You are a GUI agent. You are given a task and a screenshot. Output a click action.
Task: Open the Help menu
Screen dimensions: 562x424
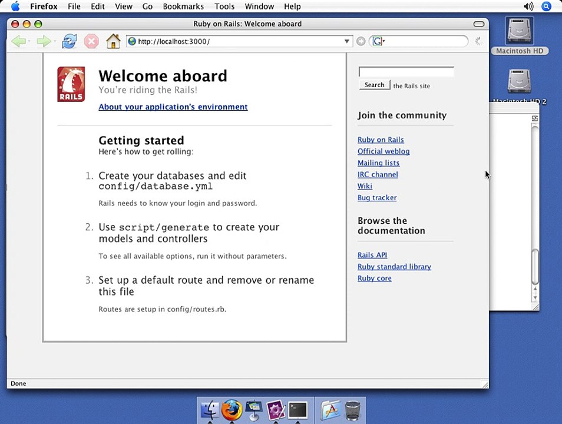click(292, 6)
